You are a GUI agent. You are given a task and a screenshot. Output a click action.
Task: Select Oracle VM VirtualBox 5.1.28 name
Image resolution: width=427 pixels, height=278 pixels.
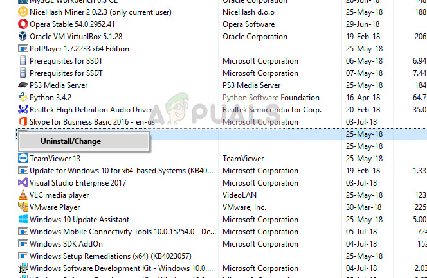click(x=76, y=37)
